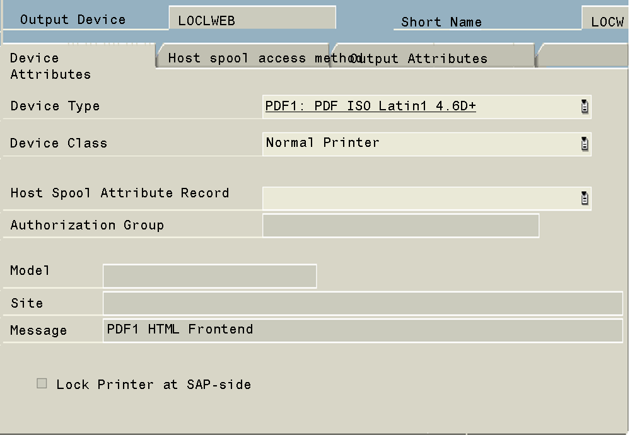Open the Device Class dropdown arrow icon

pos(585,144)
